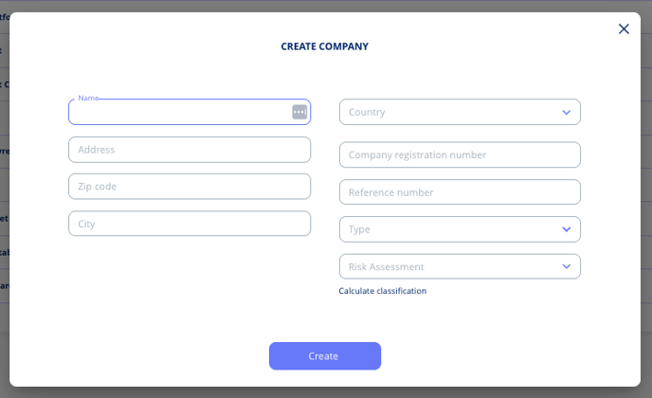Click the password manager icon in Name field
This screenshot has height=398, width=652.
299,112
